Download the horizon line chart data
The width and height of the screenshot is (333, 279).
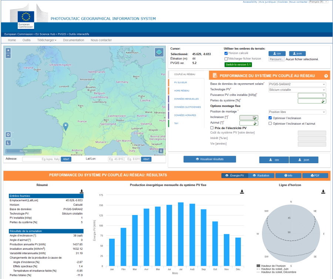tap(323, 191)
